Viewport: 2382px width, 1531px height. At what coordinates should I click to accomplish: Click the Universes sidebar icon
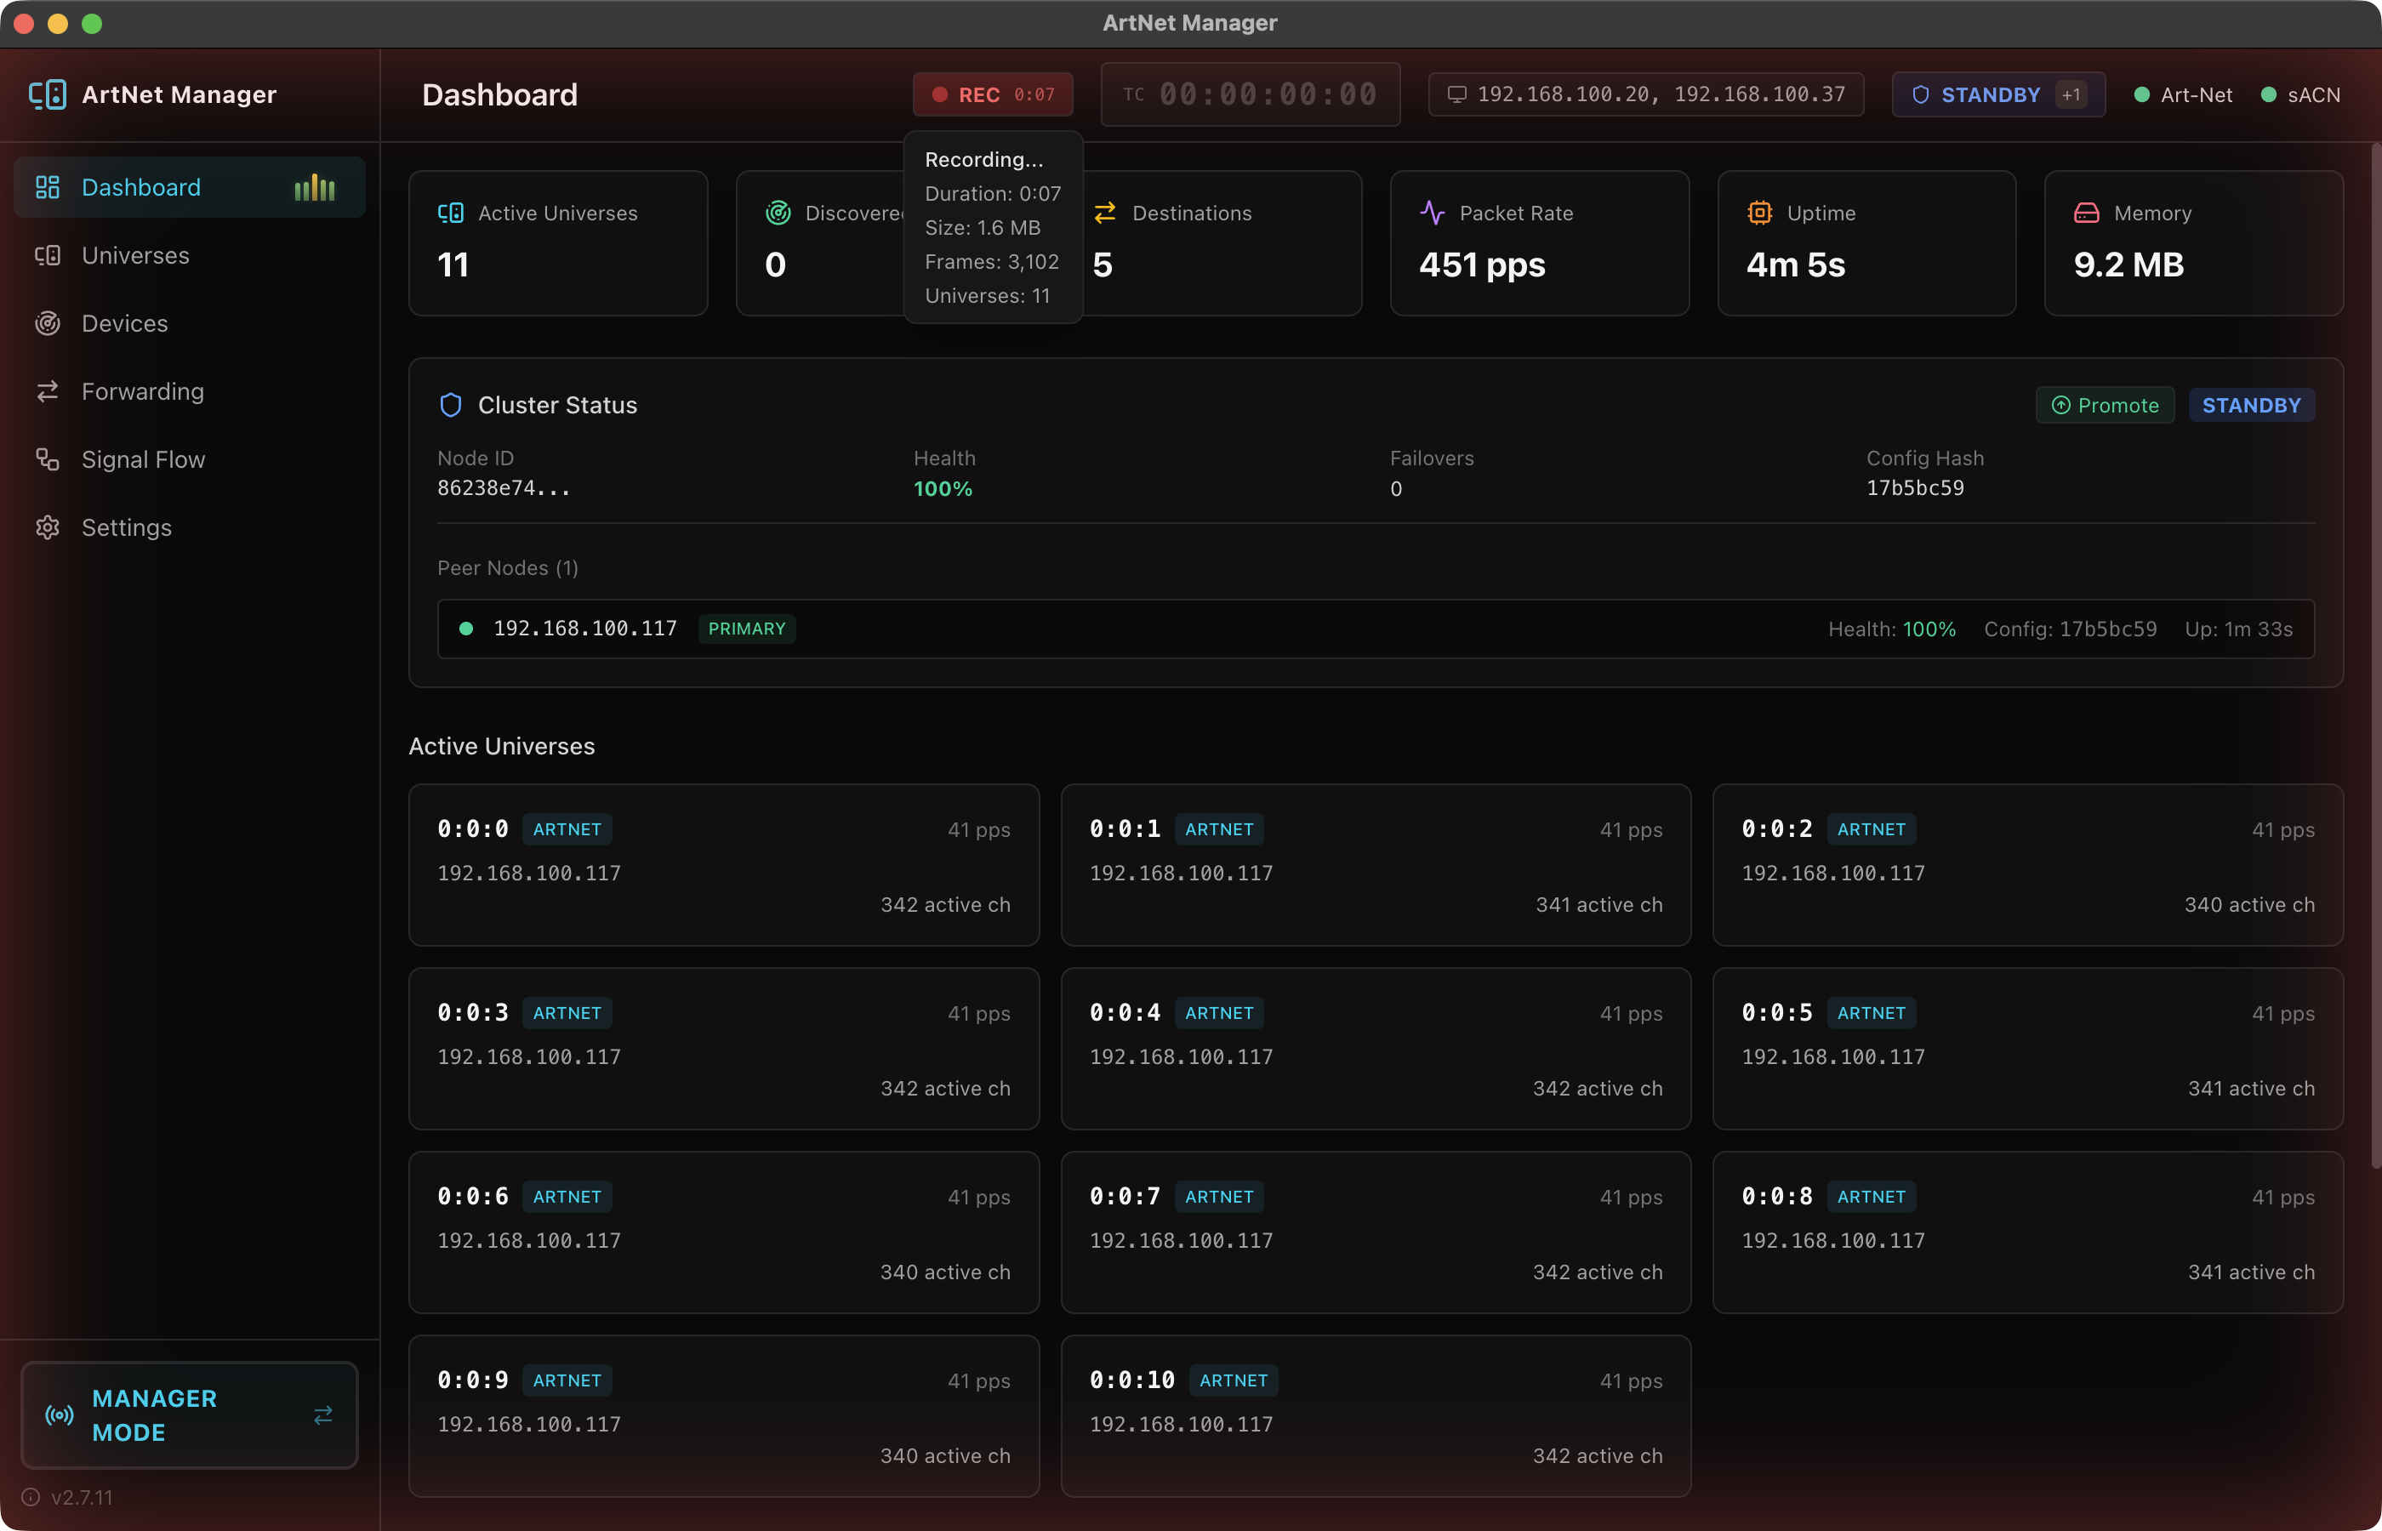(48, 255)
